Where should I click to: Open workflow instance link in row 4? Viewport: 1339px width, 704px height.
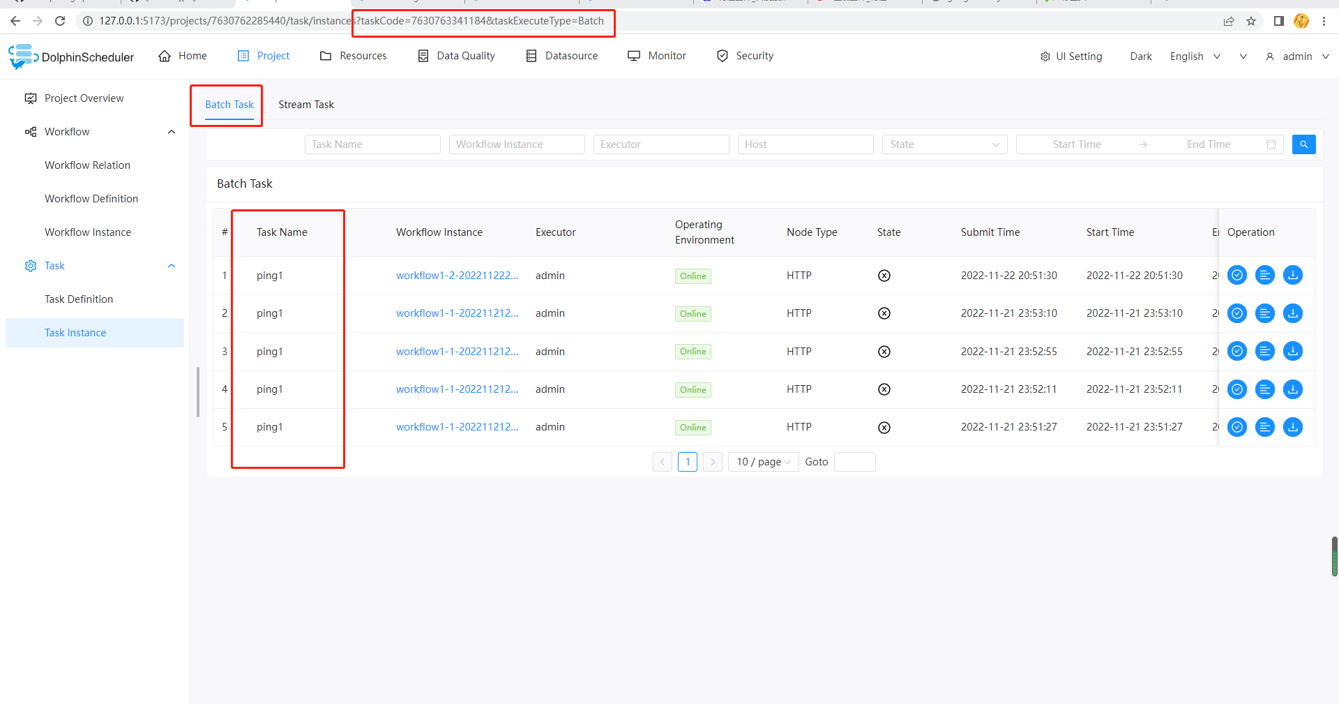tap(457, 389)
